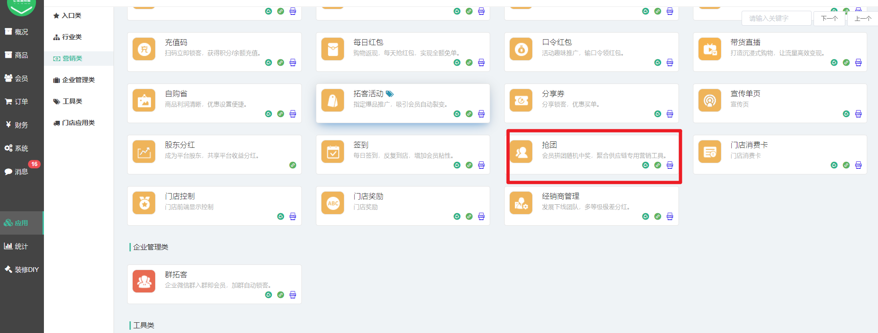The height and width of the screenshot is (333, 878).
Task: Click the blue tag beside 拓客活动 title
Action: [390, 94]
